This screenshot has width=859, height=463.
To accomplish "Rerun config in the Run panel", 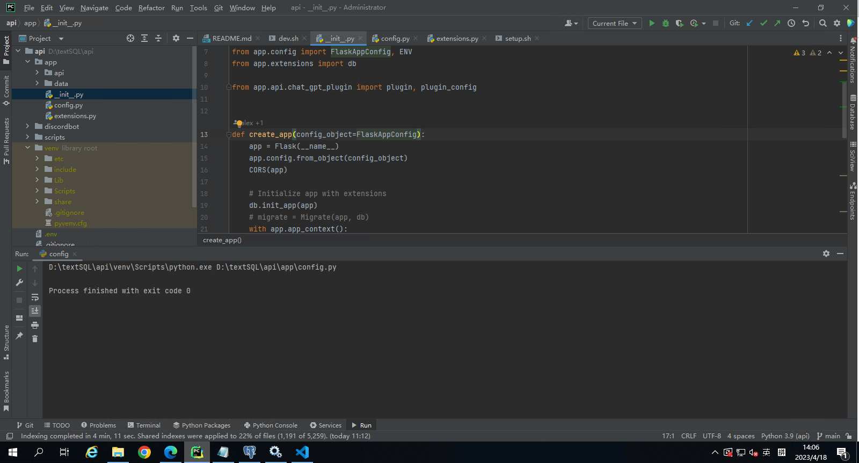I will 19,269.
